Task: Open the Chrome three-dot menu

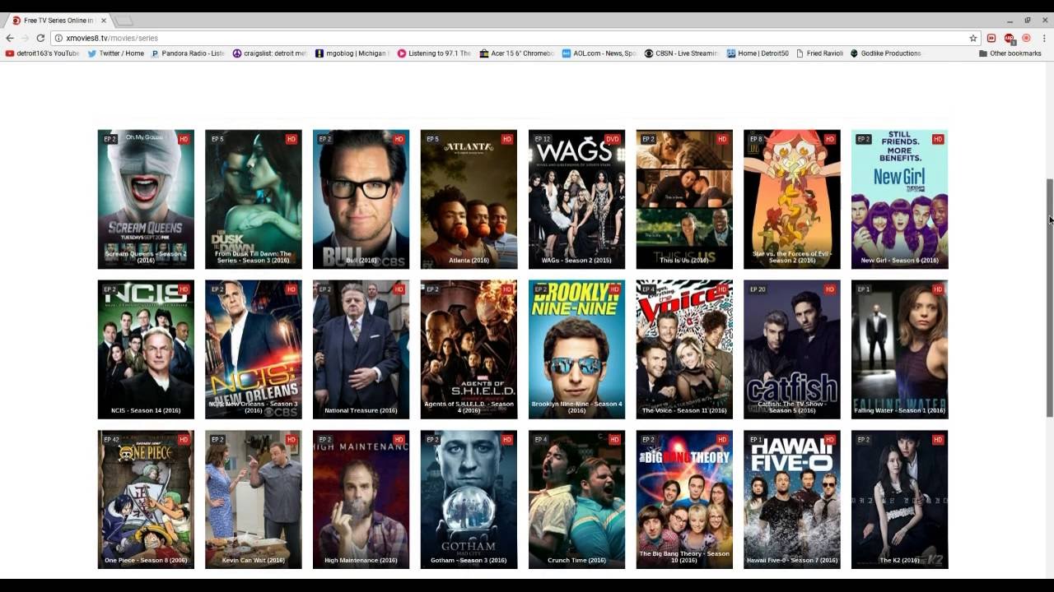Action: (x=1044, y=38)
